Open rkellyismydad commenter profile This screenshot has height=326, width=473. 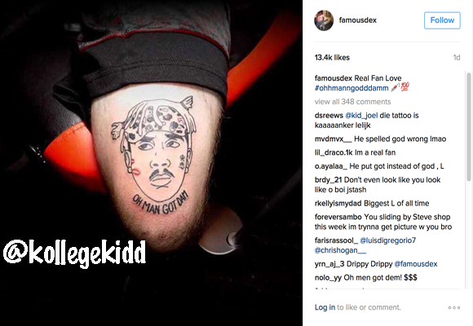pos(338,204)
